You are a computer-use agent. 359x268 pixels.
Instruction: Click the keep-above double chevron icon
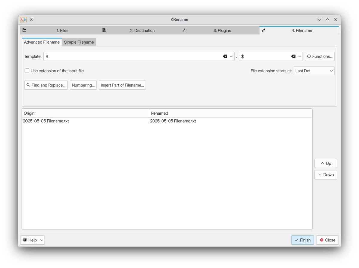click(x=31, y=20)
